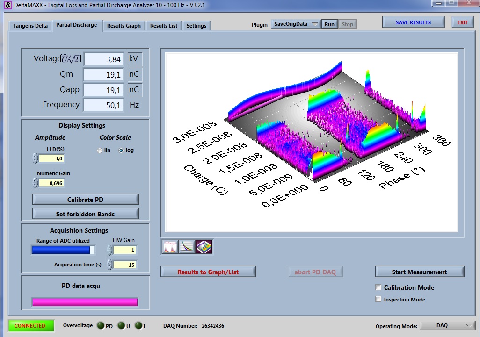This screenshot has height=337, width=480.
Task: Click the U overvoltage indicator LED
Action: pyautogui.click(x=121, y=326)
